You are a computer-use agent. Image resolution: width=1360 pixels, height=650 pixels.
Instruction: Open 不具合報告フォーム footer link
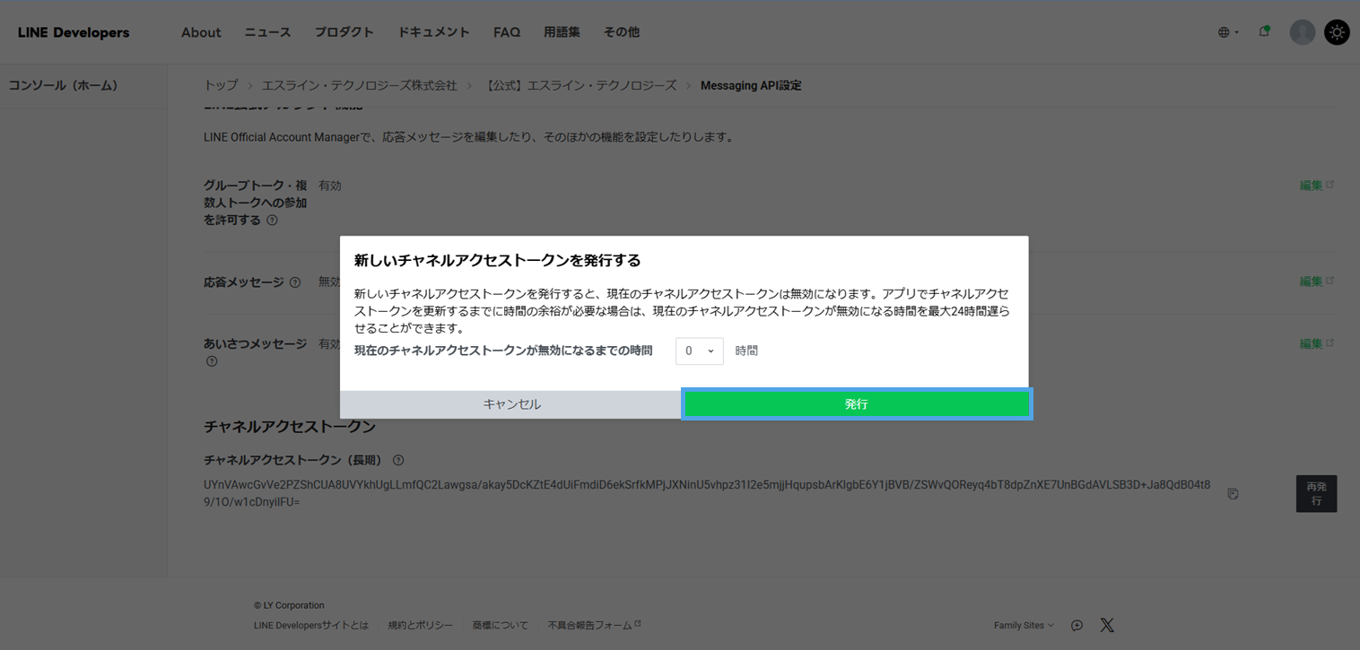coord(593,625)
